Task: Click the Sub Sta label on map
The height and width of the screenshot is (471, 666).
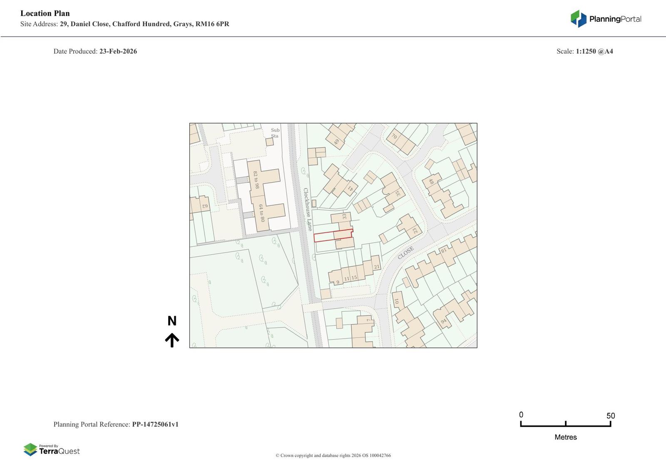Action: 275,133
